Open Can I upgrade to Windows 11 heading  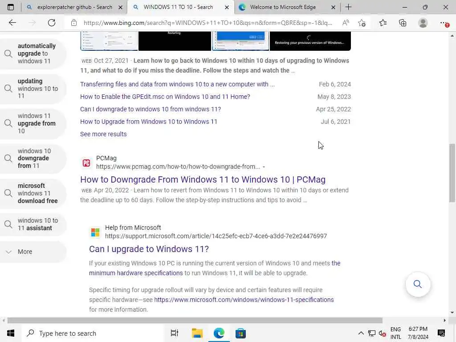[x=149, y=249]
